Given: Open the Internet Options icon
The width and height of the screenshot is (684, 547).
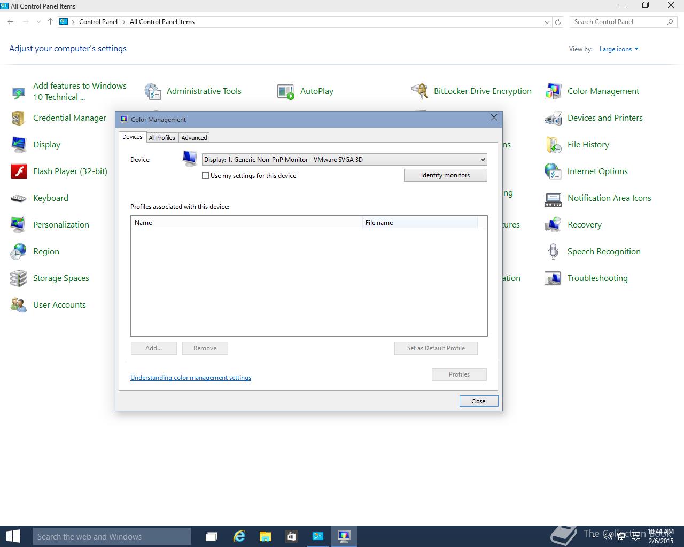Looking at the screenshot, I should pos(553,171).
